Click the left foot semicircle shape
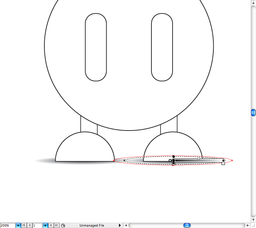This screenshot has width=256, height=228. (x=85, y=148)
